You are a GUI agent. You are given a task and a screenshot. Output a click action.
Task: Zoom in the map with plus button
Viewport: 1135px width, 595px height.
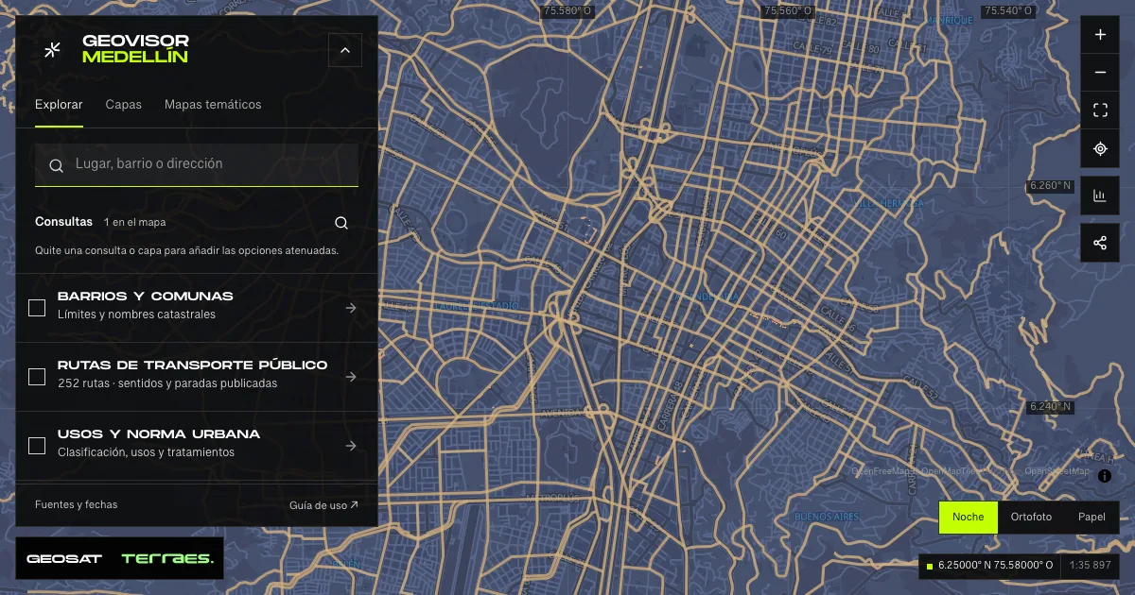pos(1100,35)
